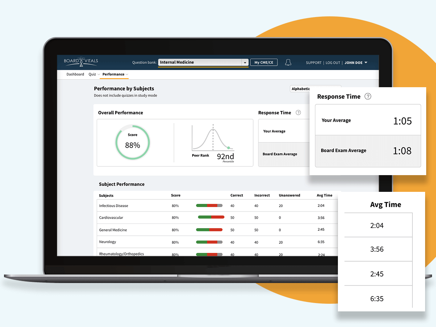The image size is (436, 327).
Task: Open notifications with the bell icon
Action: 288,62
